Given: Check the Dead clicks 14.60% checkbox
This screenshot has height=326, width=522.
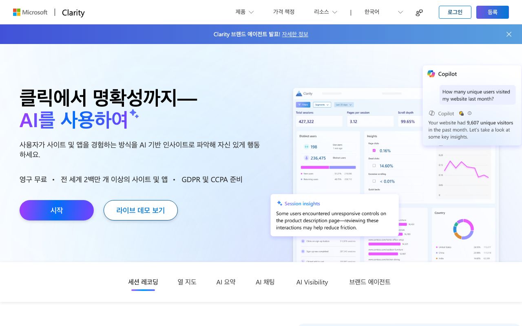Looking at the screenshot, I should [x=374, y=166].
